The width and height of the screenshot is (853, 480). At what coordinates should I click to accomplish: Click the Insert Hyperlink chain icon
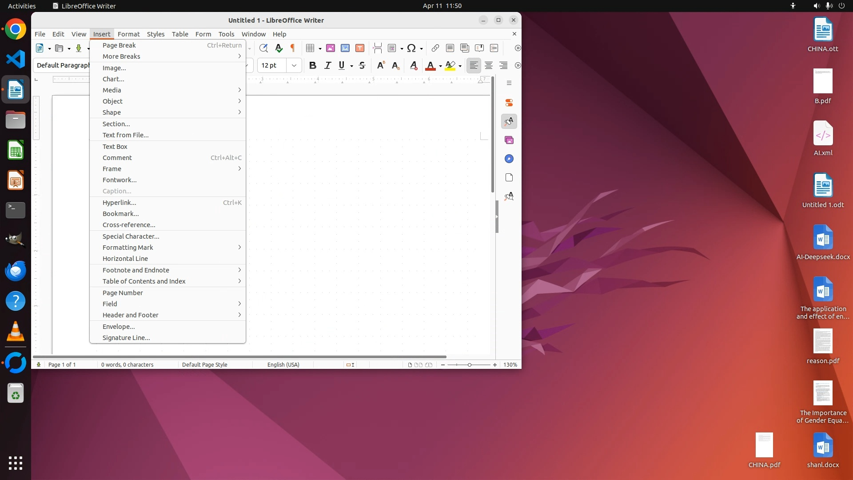point(435,48)
